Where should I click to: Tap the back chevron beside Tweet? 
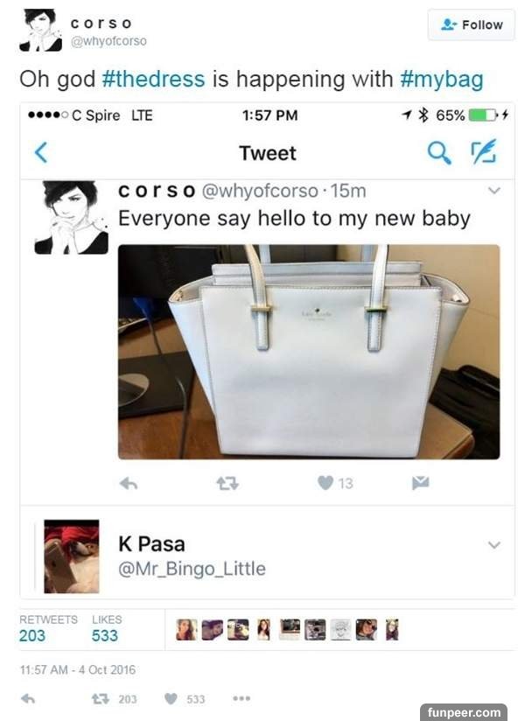point(41,152)
